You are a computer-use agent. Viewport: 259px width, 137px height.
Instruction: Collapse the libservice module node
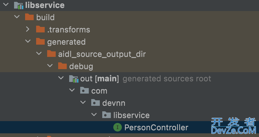[x=6, y=5]
